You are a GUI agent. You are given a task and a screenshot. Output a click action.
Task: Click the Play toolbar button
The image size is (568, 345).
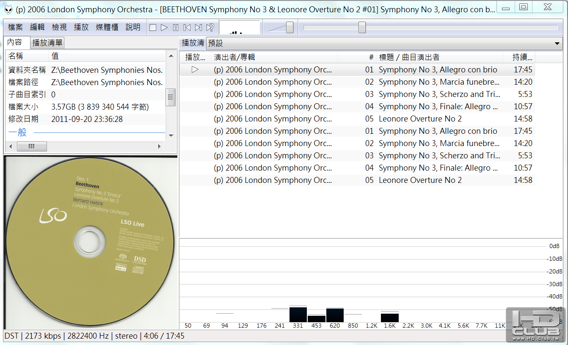[x=164, y=28]
